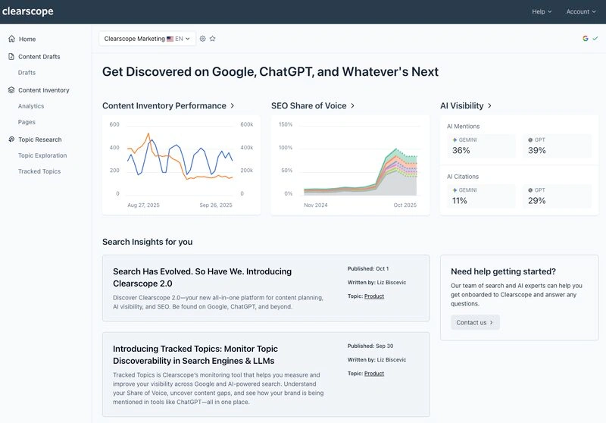Click the AI Citations GPT 29% tile

tap(558, 196)
